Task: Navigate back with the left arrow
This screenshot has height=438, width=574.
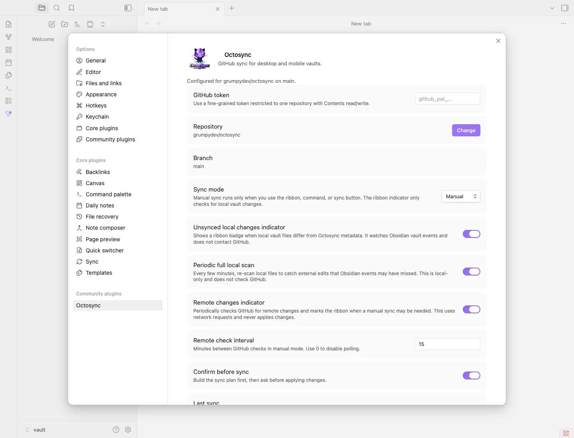Action: 147,23
